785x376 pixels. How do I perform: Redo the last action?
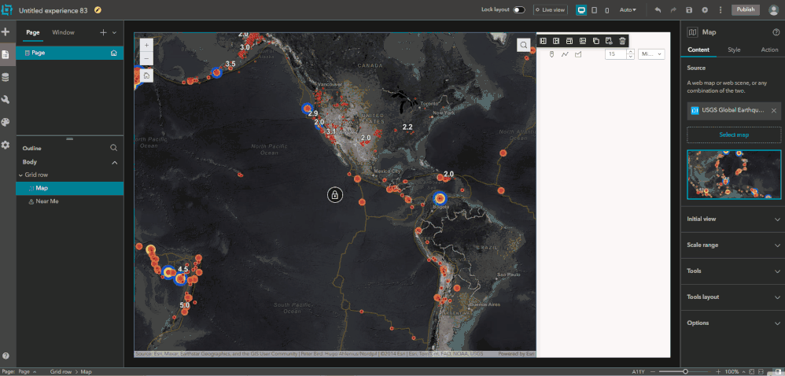click(x=673, y=10)
